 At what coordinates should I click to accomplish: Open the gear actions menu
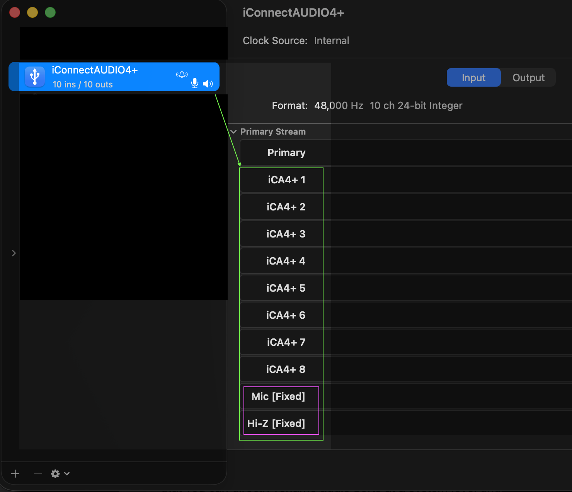(x=60, y=474)
